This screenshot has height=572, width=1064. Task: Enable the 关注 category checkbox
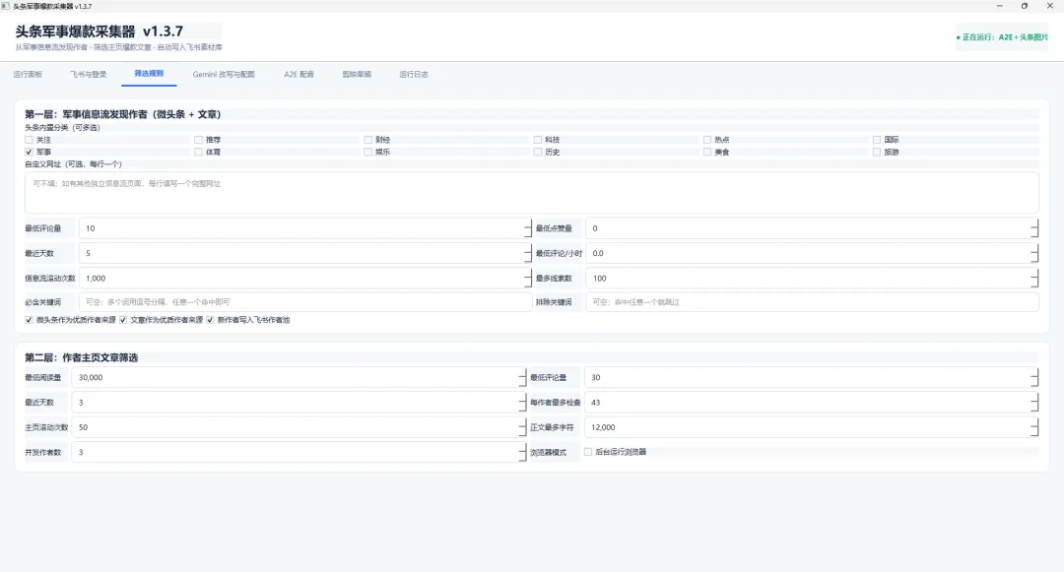click(30, 140)
